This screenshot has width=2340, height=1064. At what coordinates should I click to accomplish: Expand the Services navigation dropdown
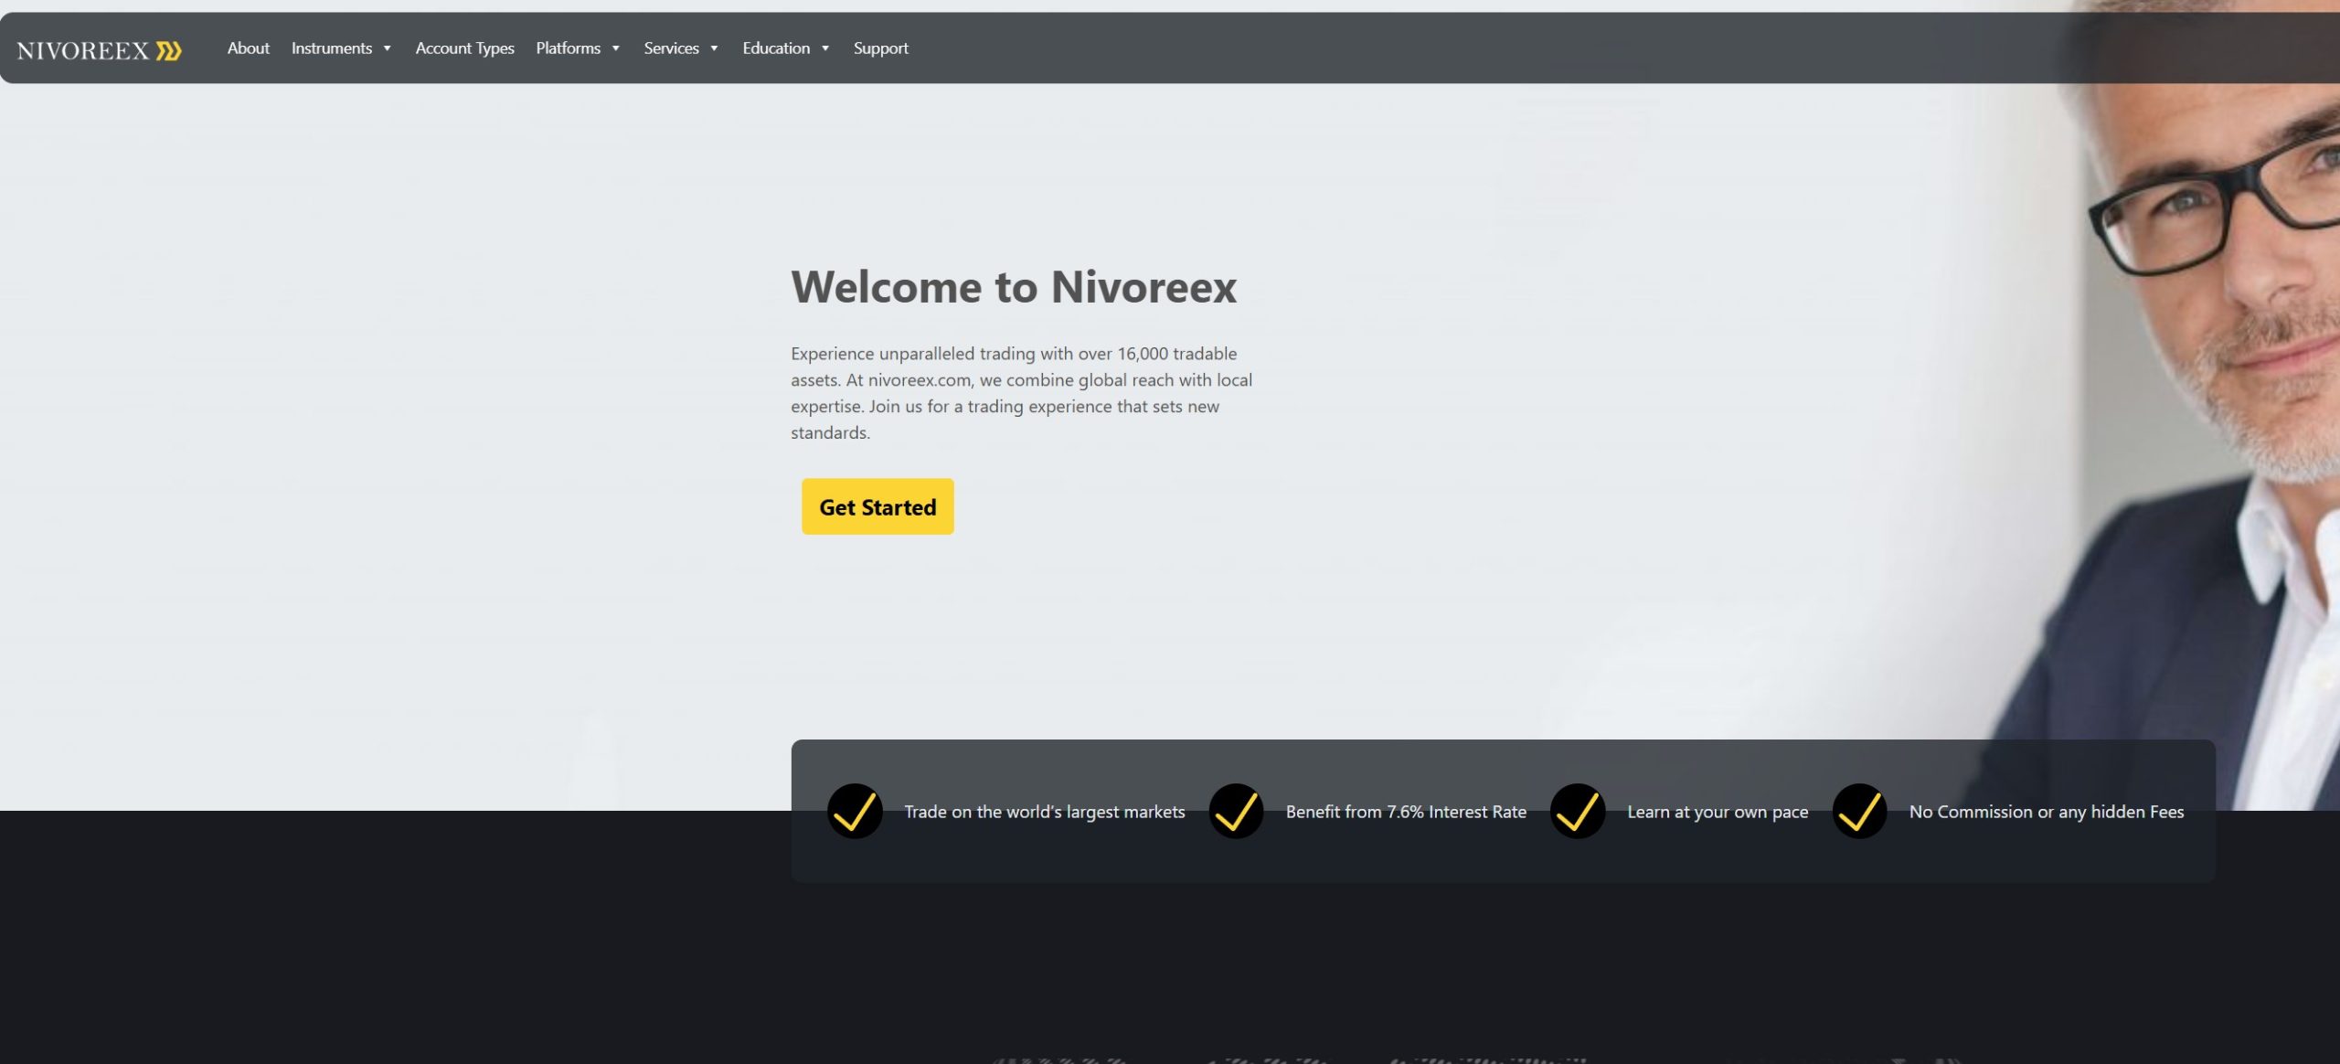click(671, 48)
